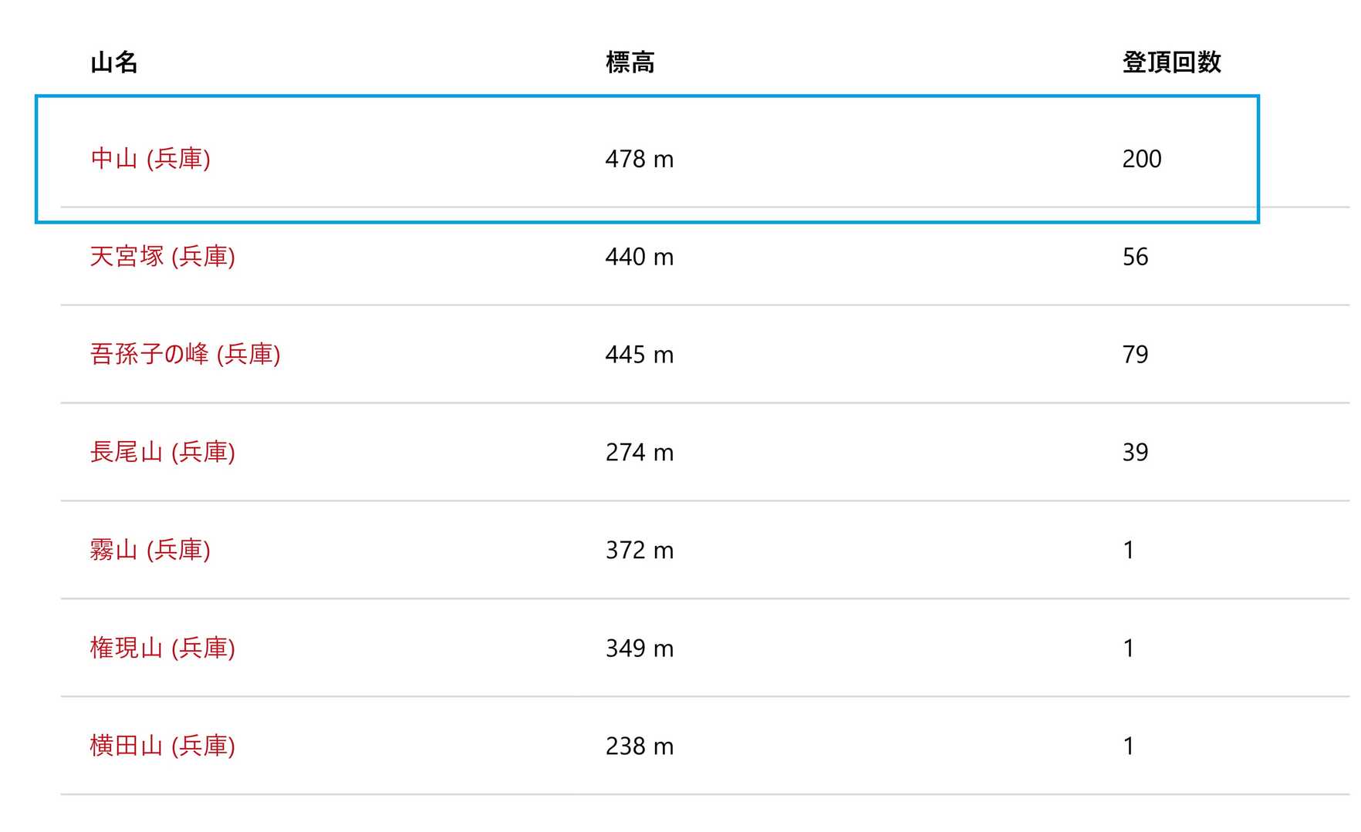Viewport: 1361px width, 832px height.
Task: Click the summit count 200
Action: pos(1142,160)
